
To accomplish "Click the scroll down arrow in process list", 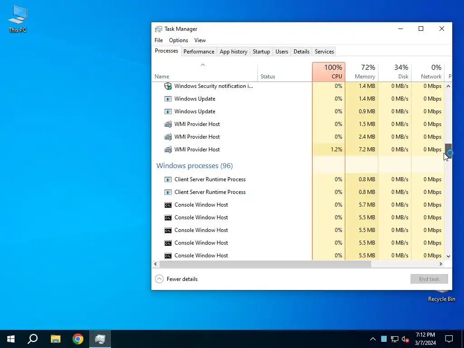I will (x=448, y=256).
